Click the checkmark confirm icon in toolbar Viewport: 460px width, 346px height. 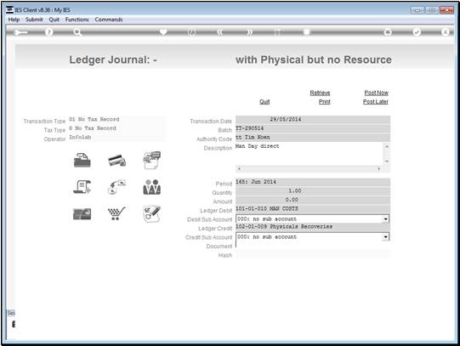(x=417, y=32)
